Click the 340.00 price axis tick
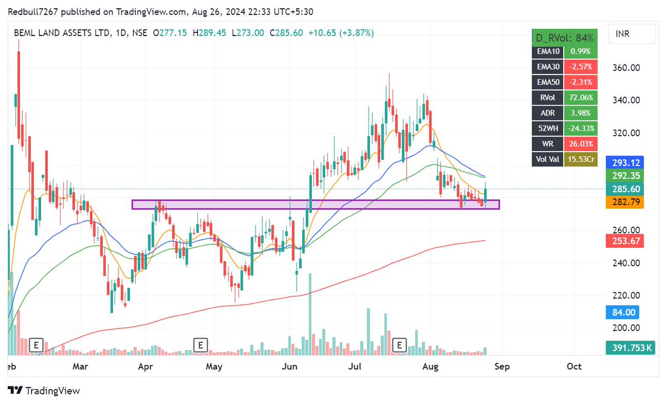667x404 pixels. [x=626, y=101]
